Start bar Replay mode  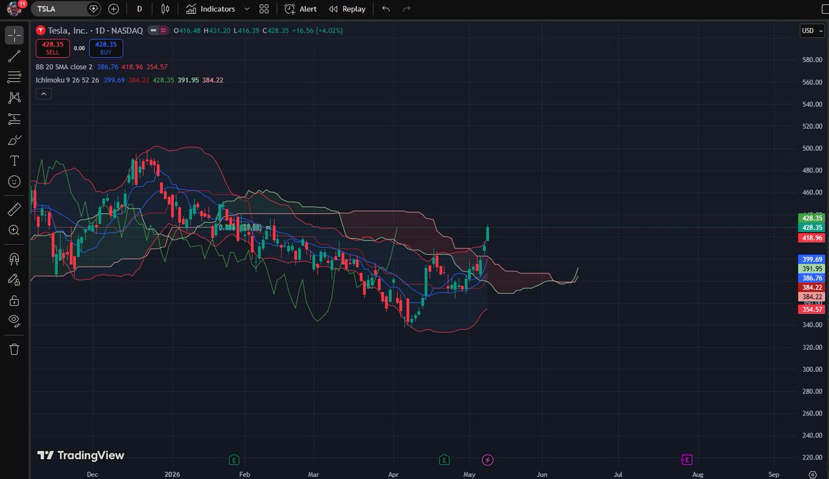tap(347, 9)
